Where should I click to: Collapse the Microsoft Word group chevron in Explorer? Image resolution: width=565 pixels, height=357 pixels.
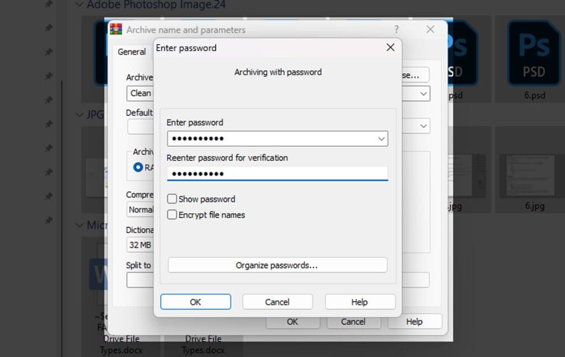pos(79,225)
